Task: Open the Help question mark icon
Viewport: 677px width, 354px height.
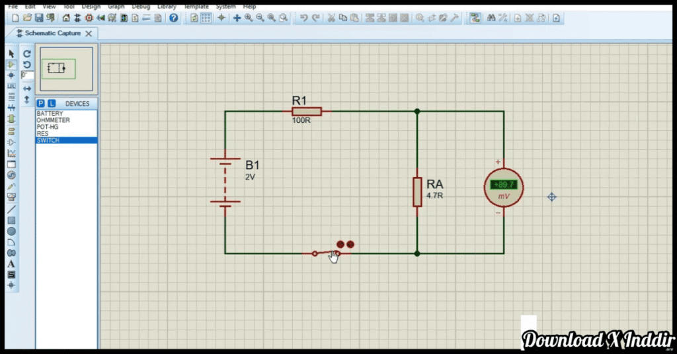Action: (x=173, y=18)
